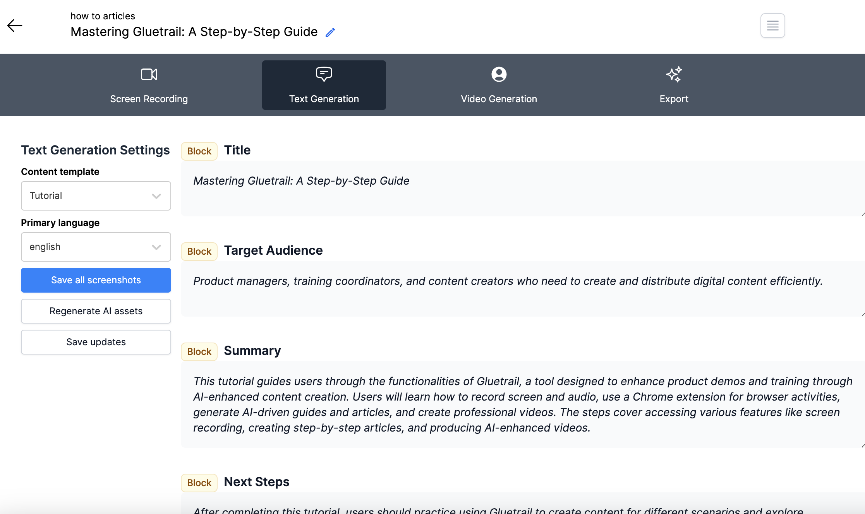The width and height of the screenshot is (865, 514).
Task: Click the Export sparkles icon
Action: coord(674,74)
